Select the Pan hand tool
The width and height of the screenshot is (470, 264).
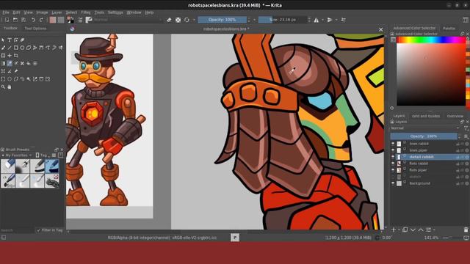tap(10, 87)
